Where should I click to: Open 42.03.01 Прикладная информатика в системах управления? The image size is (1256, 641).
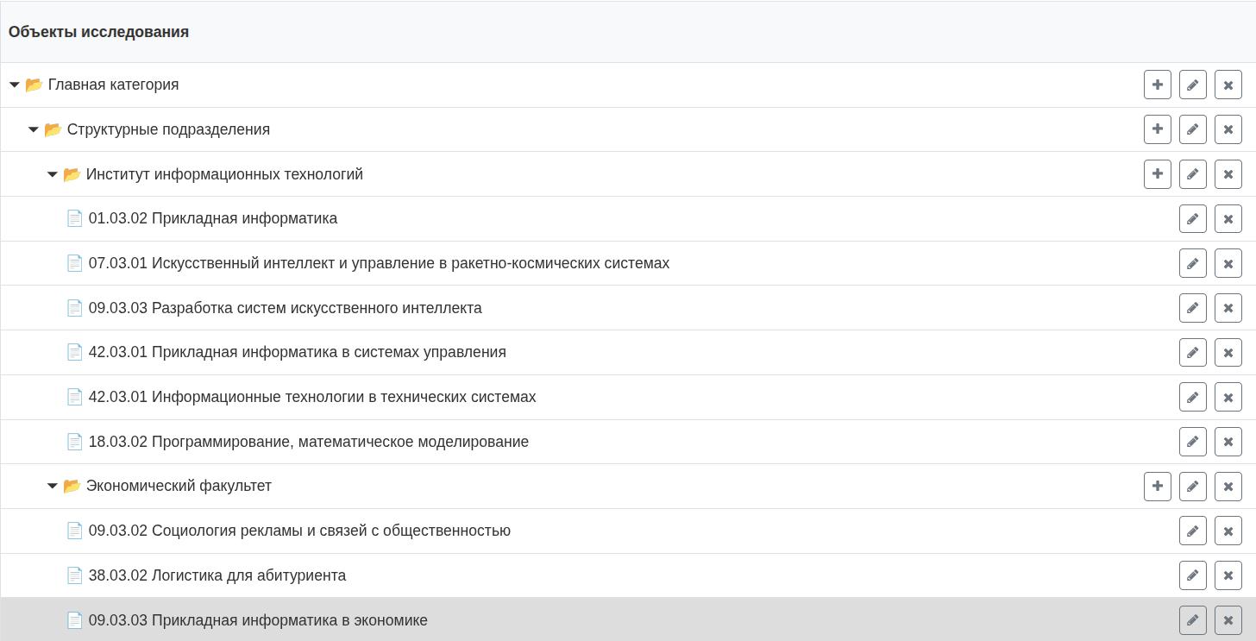pos(297,352)
